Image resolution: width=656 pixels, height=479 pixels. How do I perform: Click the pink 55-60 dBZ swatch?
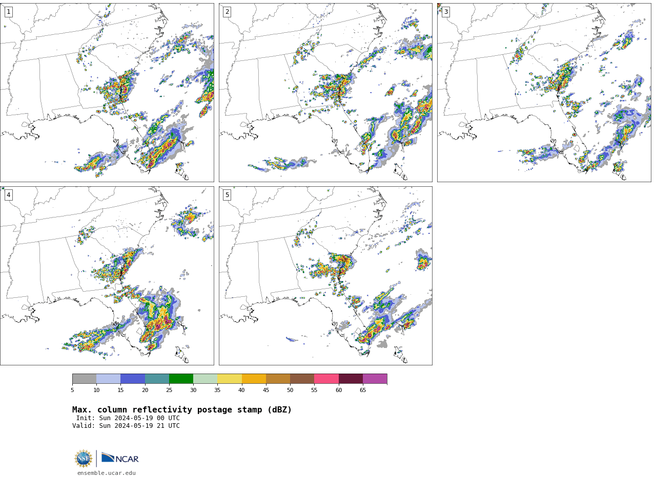pyautogui.click(x=326, y=379)
